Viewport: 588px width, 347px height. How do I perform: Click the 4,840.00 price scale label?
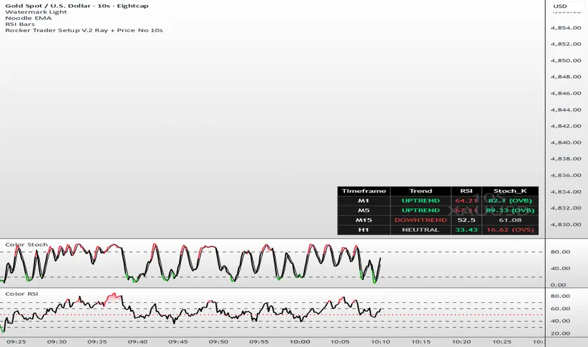[566, 142]
